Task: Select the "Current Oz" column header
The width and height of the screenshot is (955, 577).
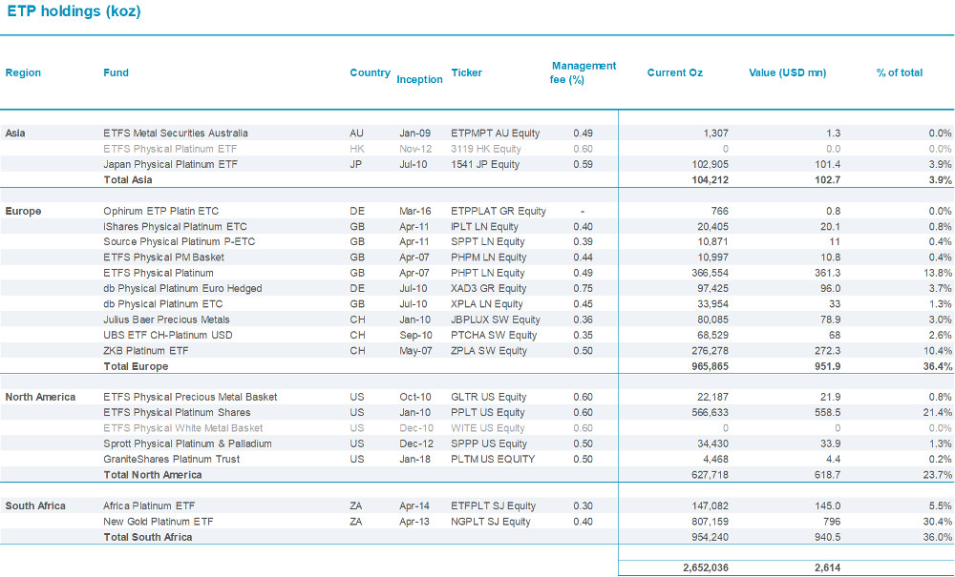Action: (675, 73)
